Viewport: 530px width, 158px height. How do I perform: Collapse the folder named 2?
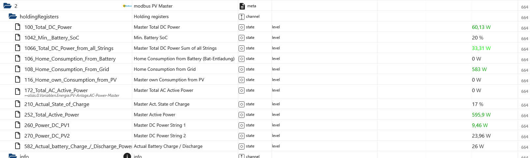pos(7,6)
